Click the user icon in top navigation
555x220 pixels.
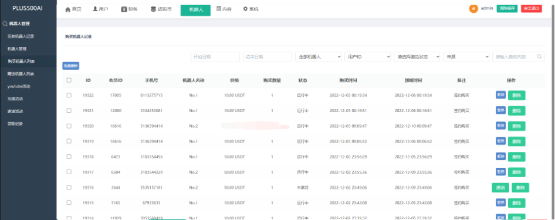point(95,9)
